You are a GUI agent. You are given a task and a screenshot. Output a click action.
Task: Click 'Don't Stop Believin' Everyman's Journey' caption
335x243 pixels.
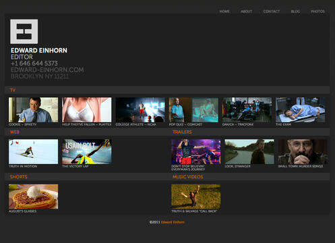point(188,167)
